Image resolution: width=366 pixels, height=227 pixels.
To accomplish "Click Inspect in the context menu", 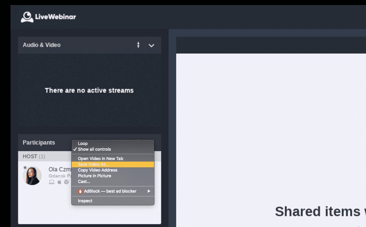I will tap(85, 201).
